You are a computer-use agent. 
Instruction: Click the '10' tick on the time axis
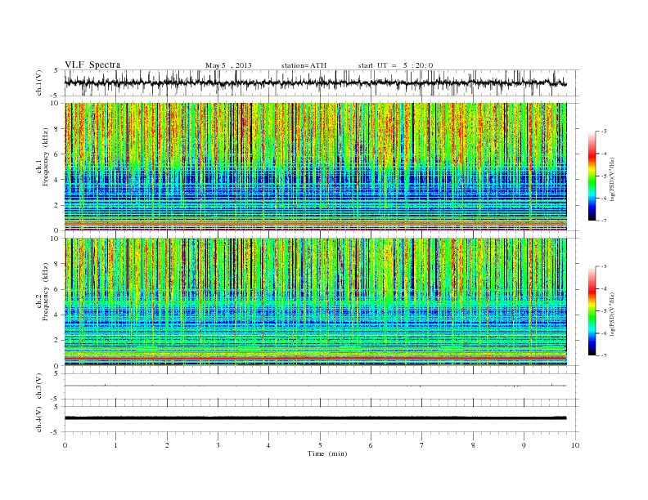click(x=575, y=445)
